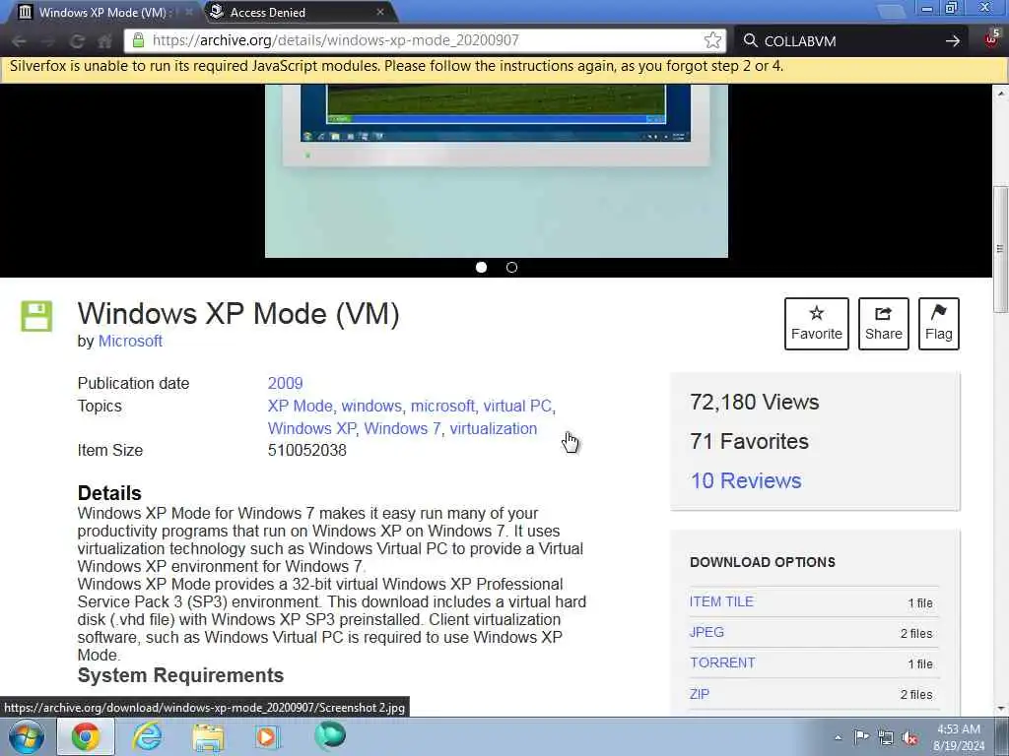Click the green padlock security icon
The width and height of the screenshot is (1009, 756).
coord(138,40)
